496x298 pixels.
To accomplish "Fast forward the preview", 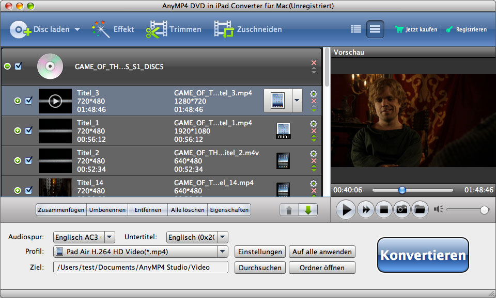I will pyautogui.click(x=366, y=209).
